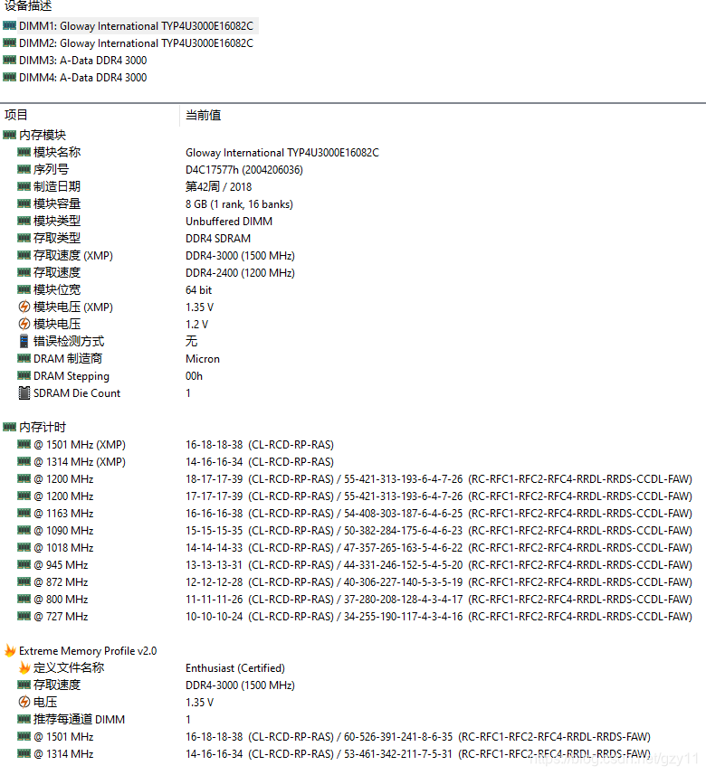This screenshot has width=706, height=775.
Task: Select the 模块名称 row
Action: (56, 153)
